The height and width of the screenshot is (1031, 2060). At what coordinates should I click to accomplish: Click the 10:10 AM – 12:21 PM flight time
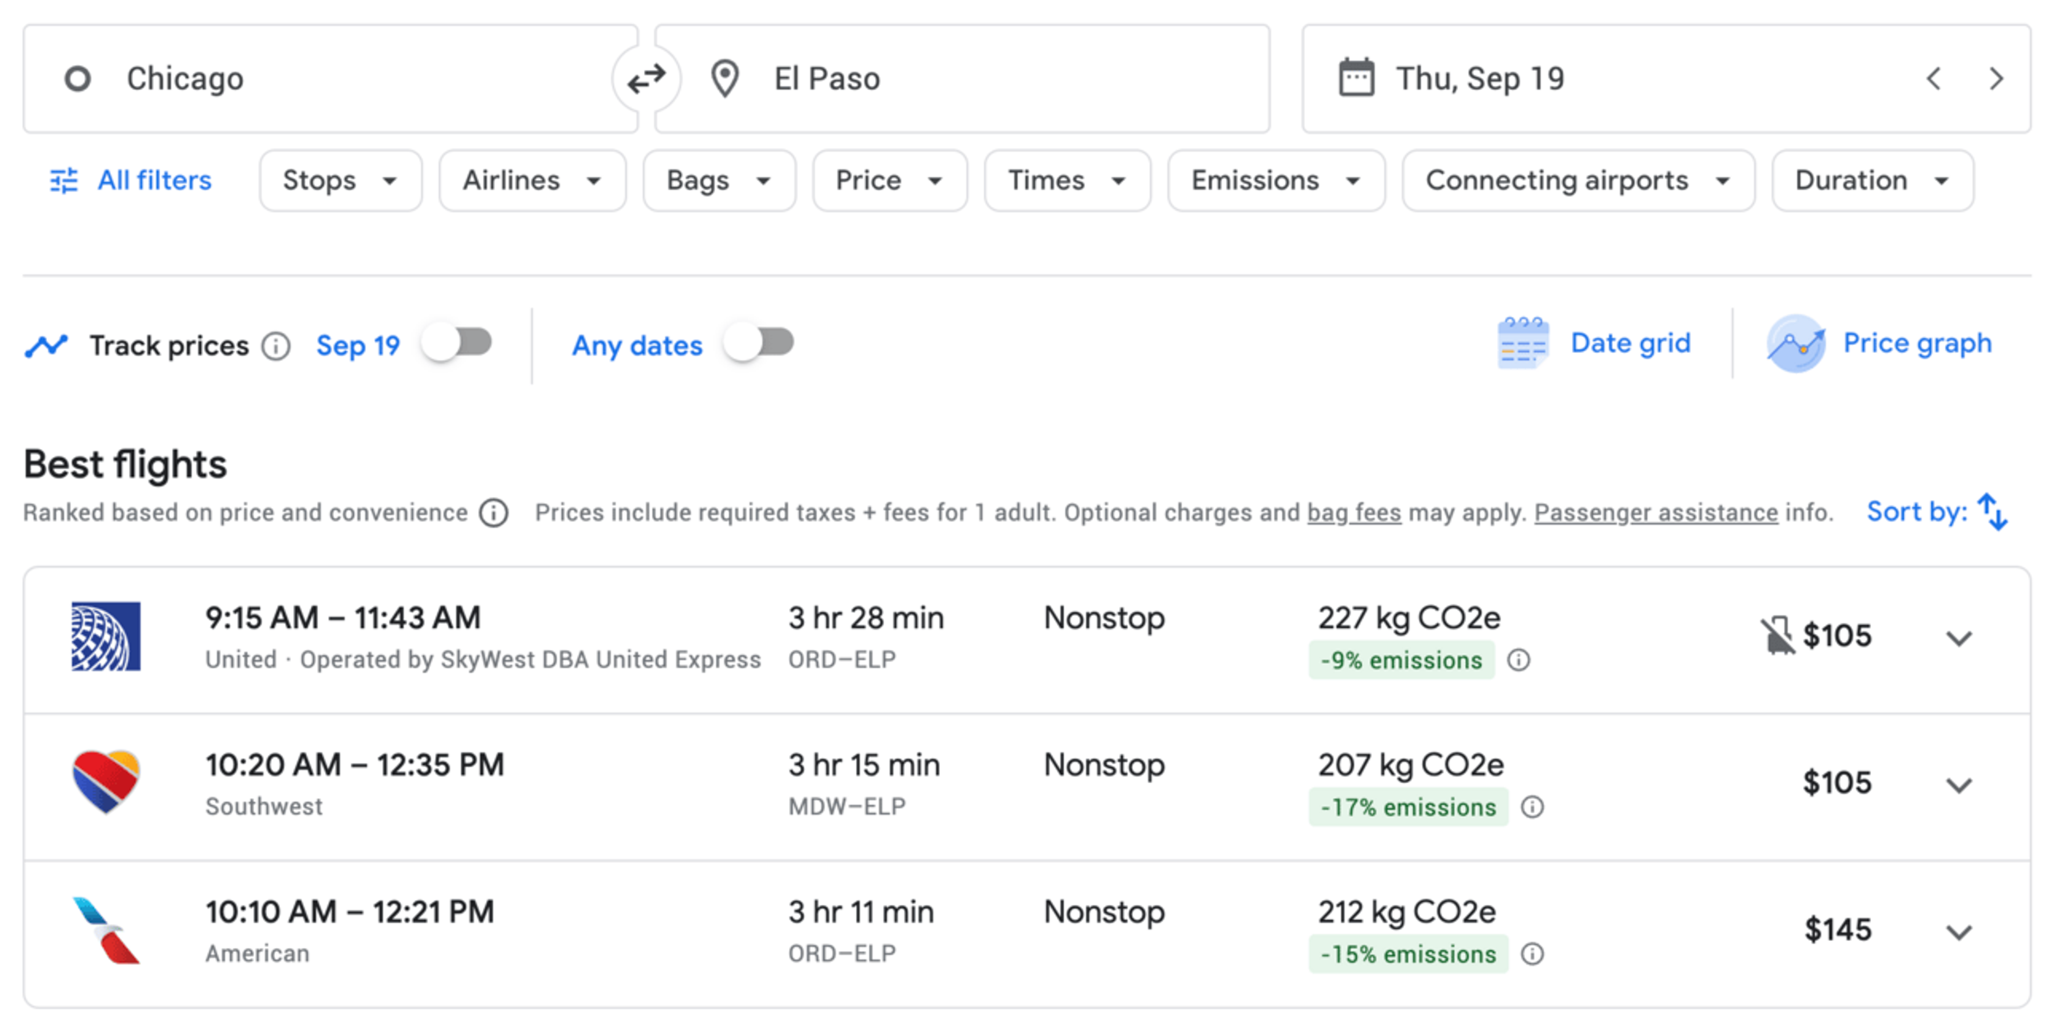[349, 912]
